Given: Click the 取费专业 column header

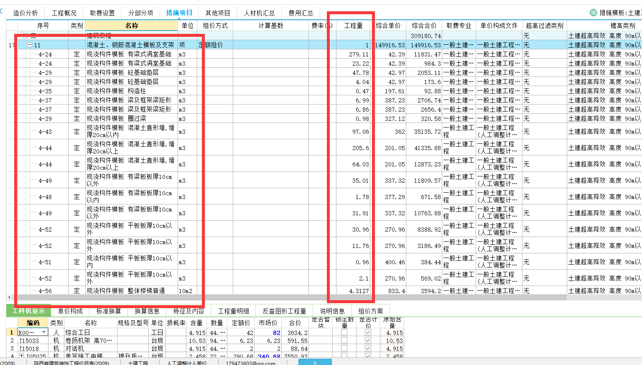Looking at the screenshot, I should (x=459, y=26).
